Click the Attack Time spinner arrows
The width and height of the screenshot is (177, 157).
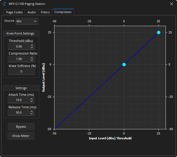coord(32,100)
